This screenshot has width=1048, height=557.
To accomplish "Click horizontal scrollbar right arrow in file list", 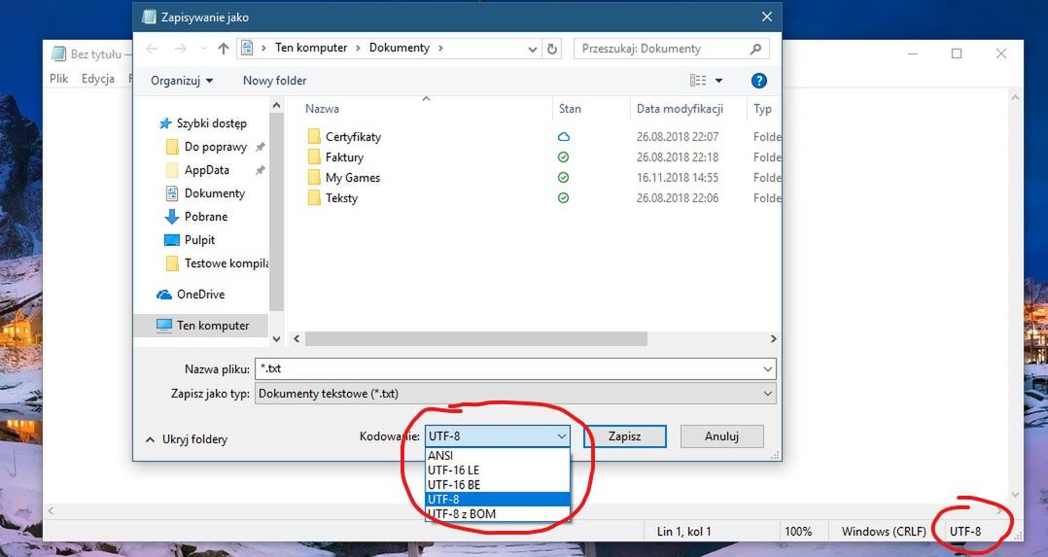I will coord(773,339).
